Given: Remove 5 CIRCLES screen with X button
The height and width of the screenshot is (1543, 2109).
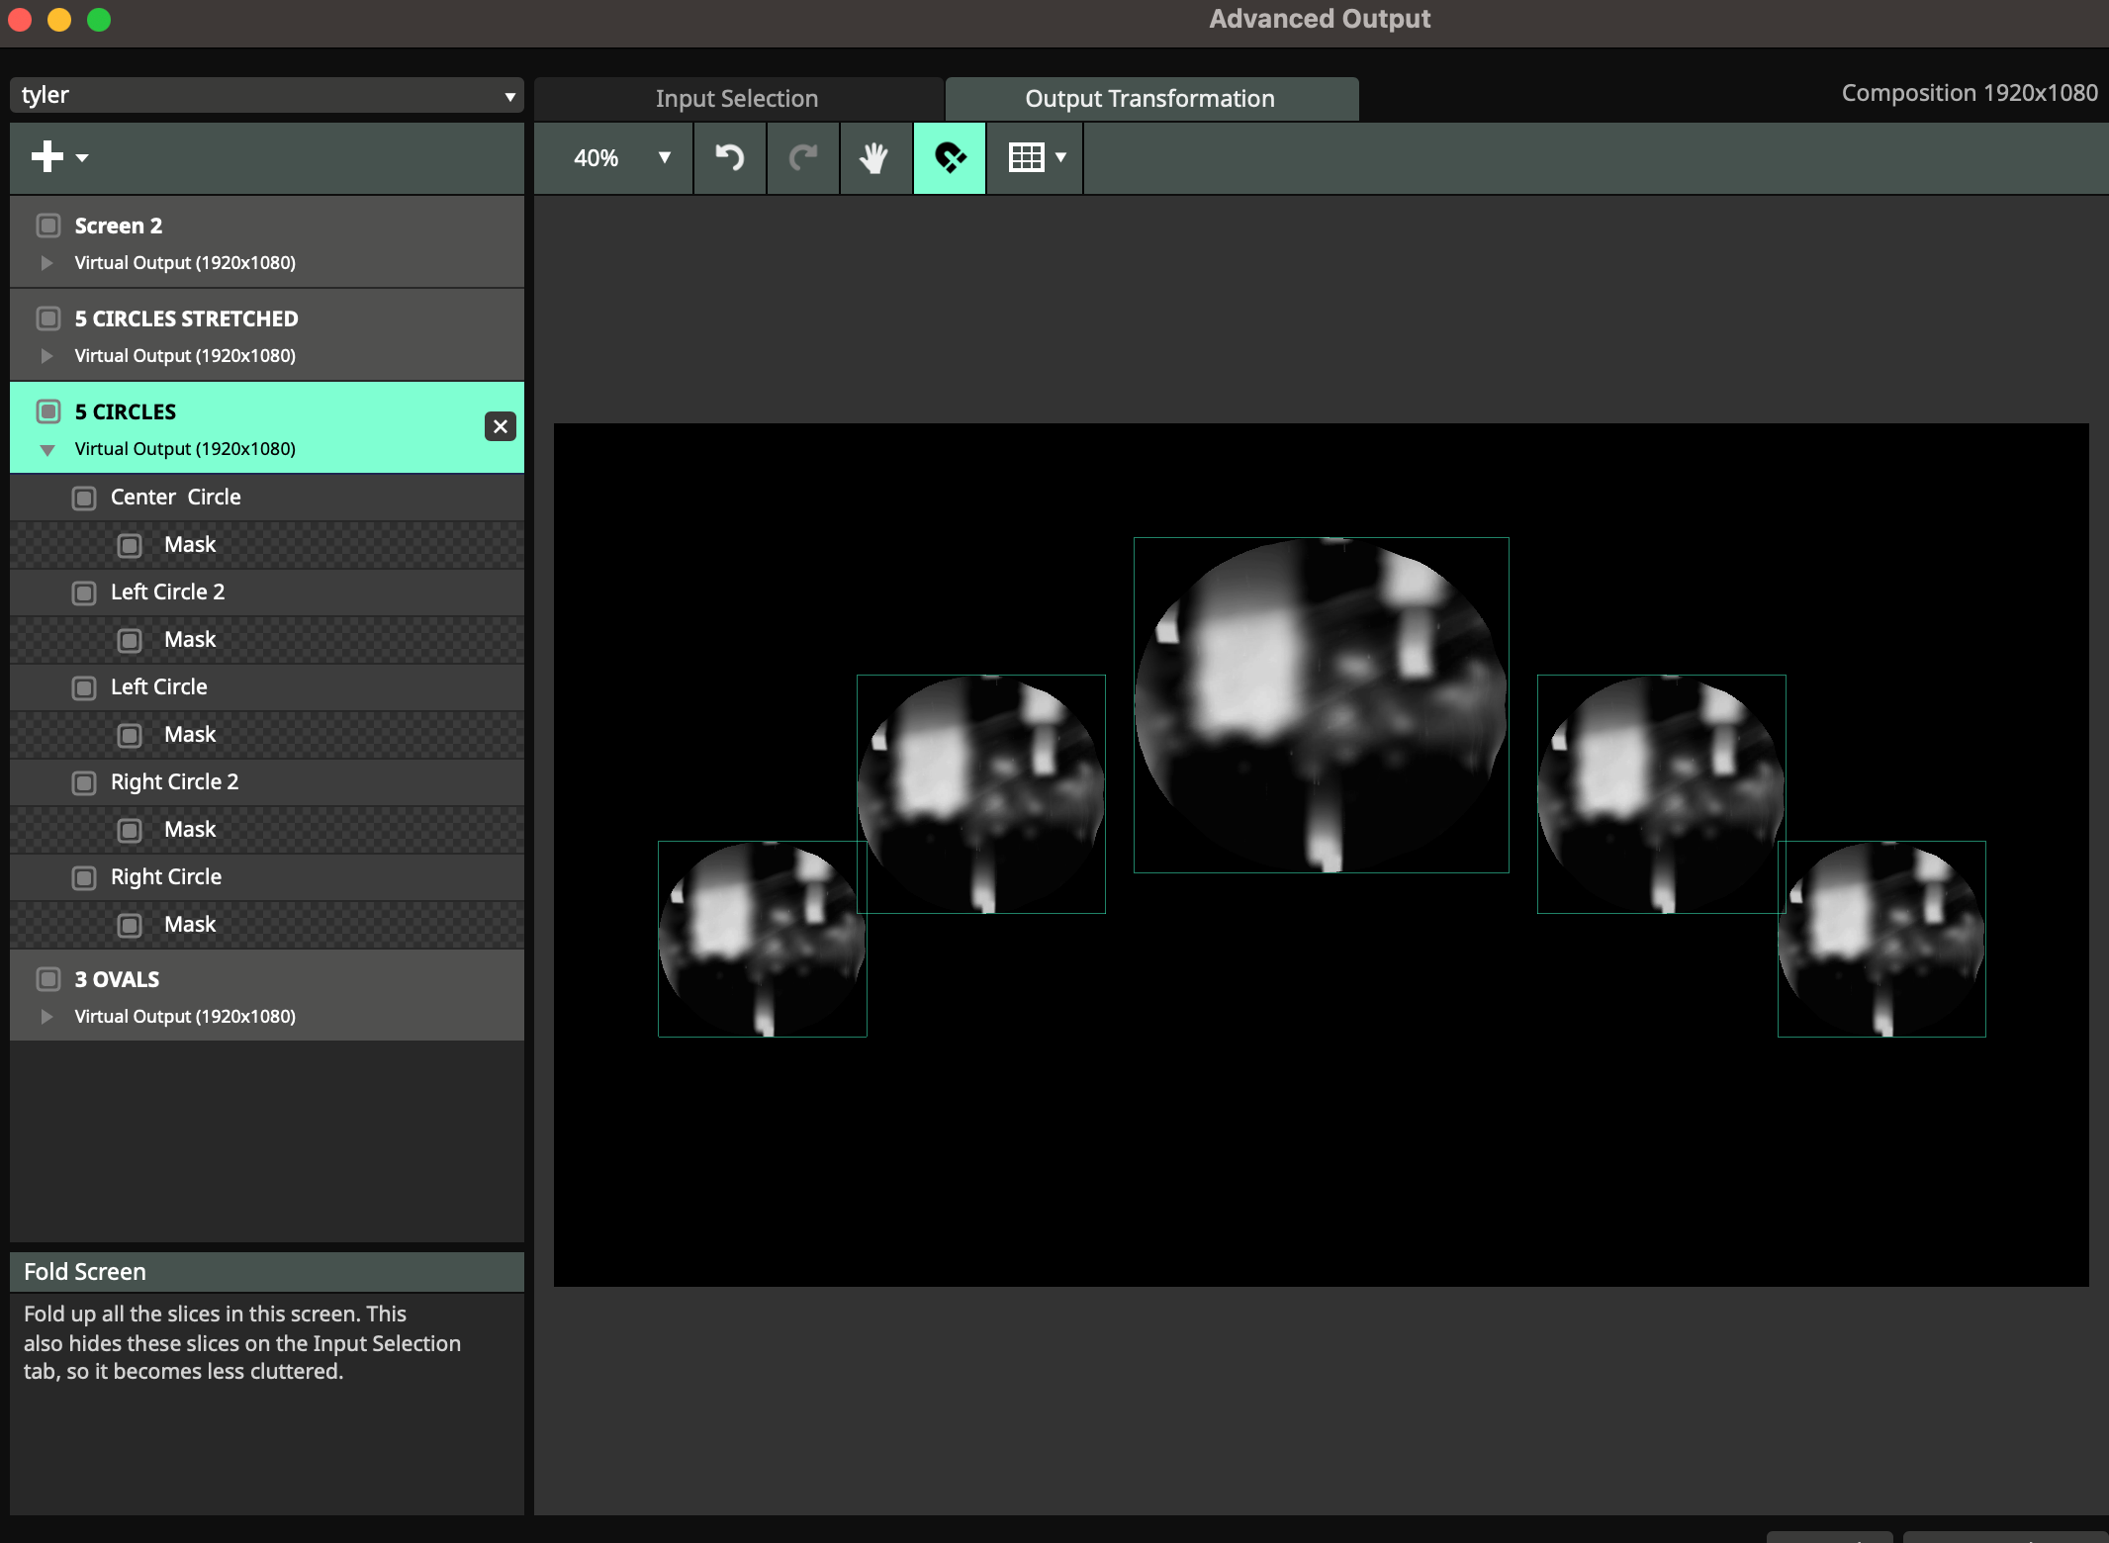Looking at the screenshot, I should 501,426.
